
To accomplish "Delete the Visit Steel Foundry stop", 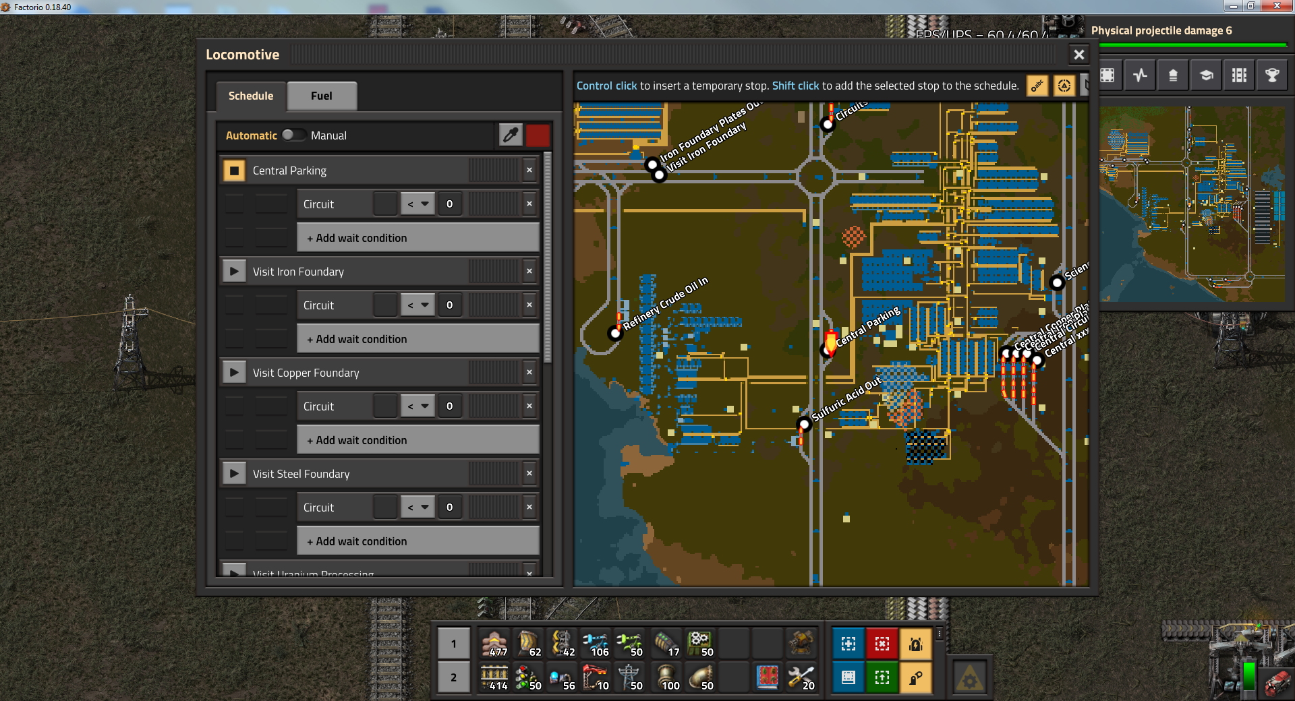I will tap(529, 474).
